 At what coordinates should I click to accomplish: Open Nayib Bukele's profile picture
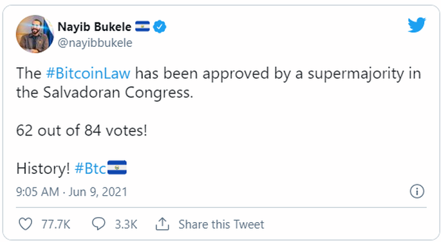[35, 34]
